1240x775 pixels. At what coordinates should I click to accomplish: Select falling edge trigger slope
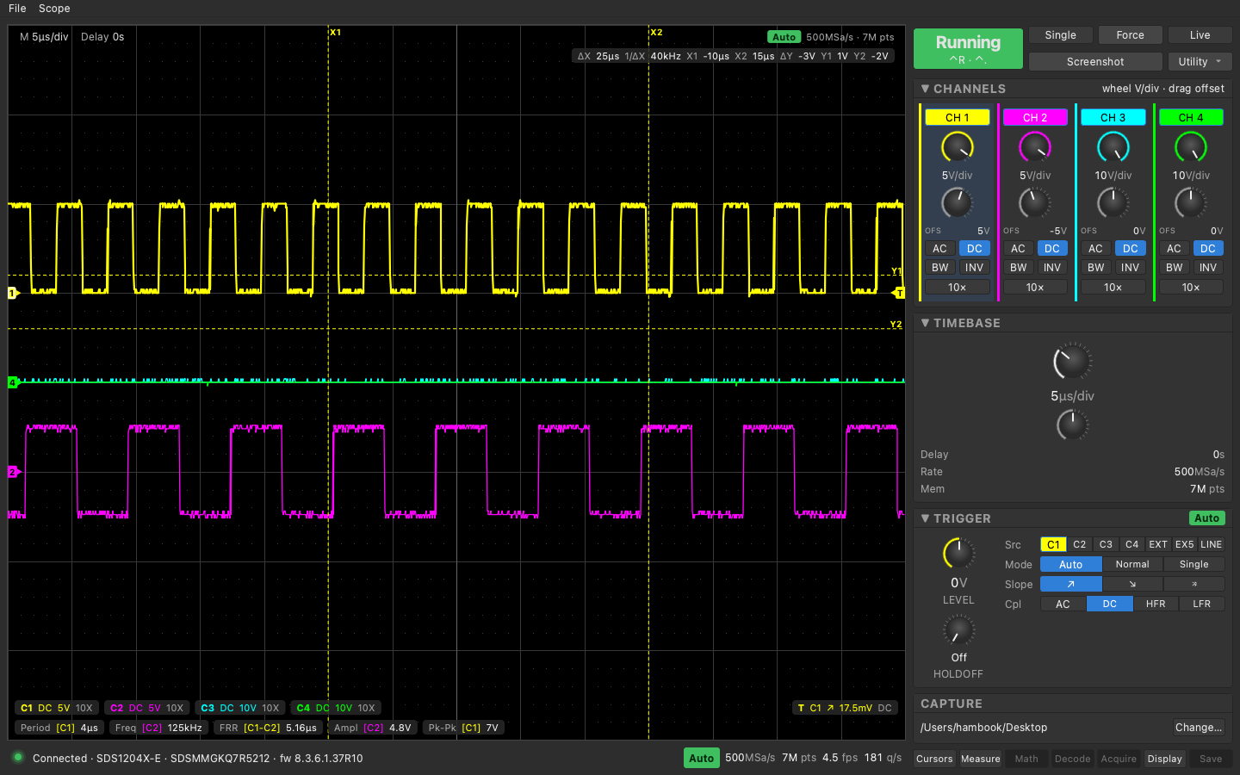[x=1132, y=584]
